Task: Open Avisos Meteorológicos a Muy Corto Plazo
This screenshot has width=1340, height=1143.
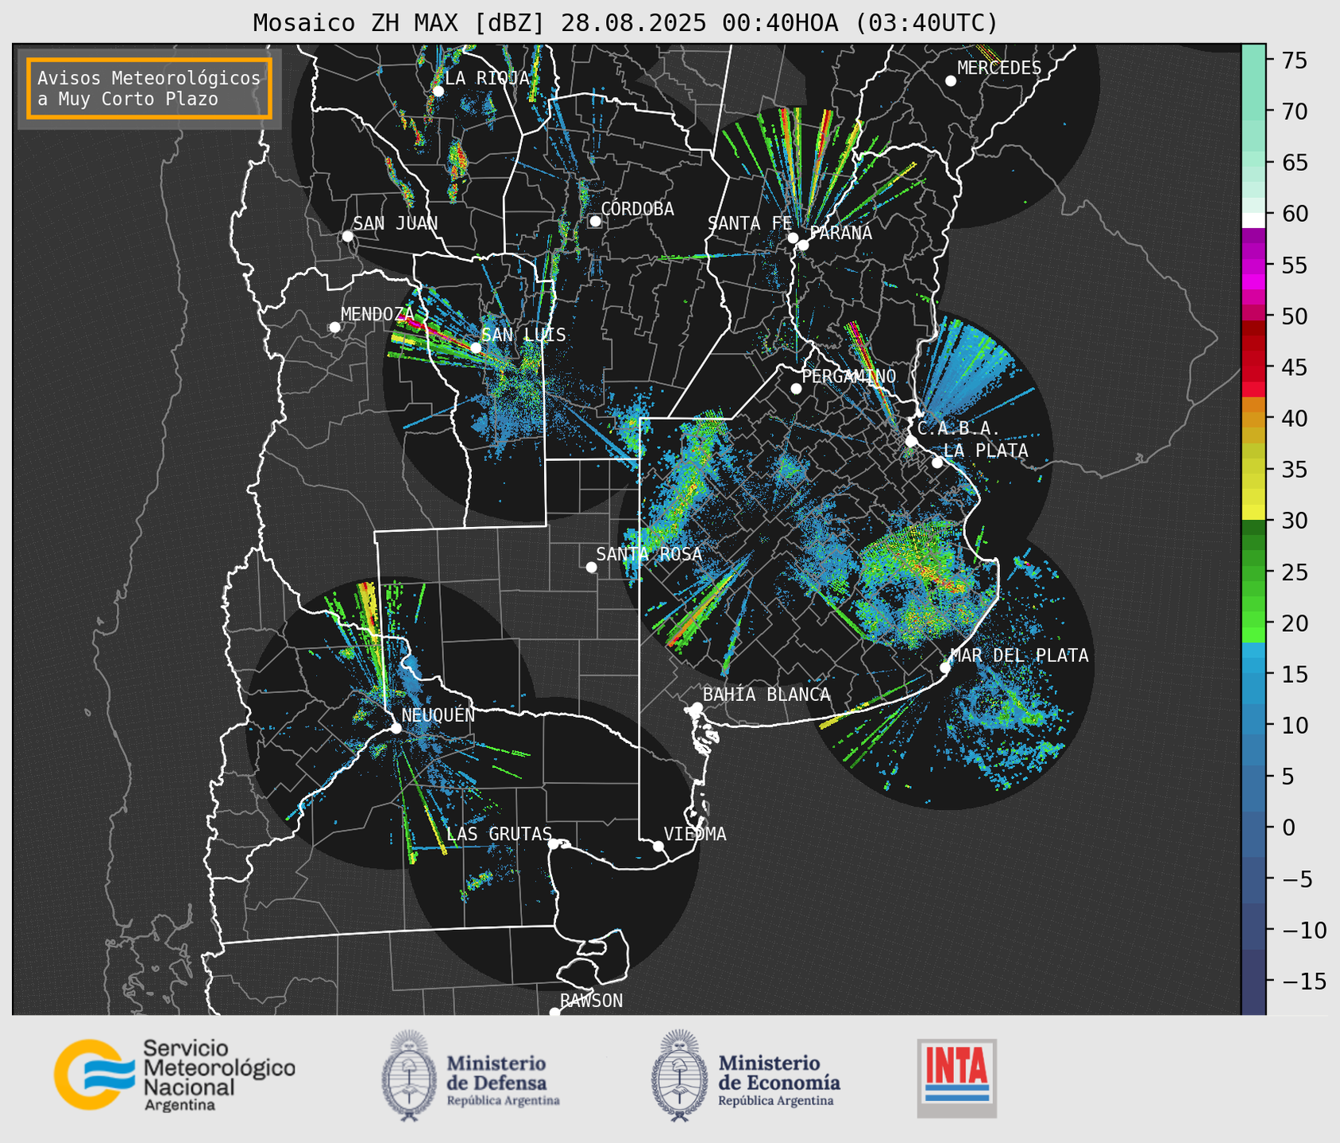Action: click(x=149, y=88)
